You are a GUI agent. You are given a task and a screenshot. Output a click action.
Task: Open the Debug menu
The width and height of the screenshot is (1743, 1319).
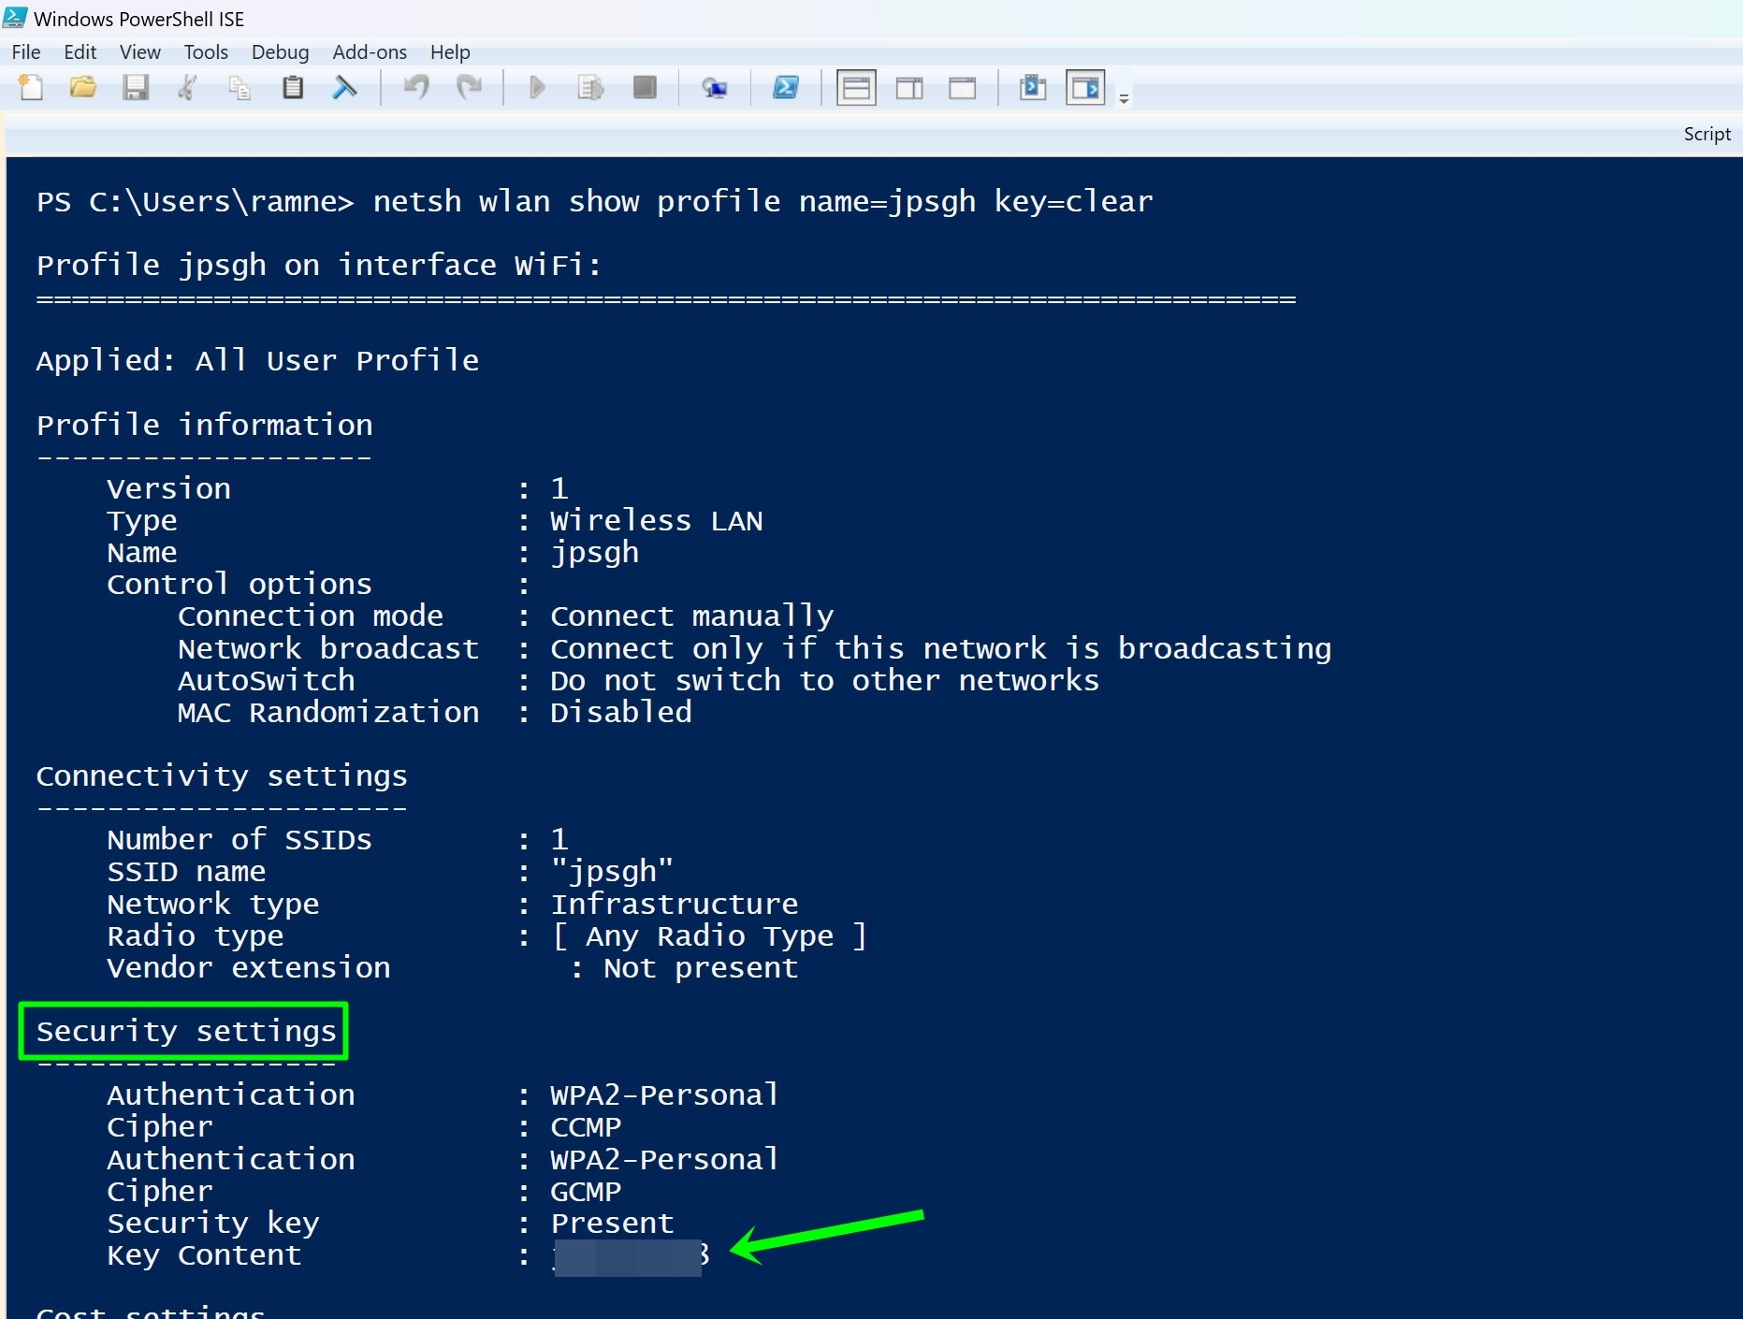tap(280, 52)
